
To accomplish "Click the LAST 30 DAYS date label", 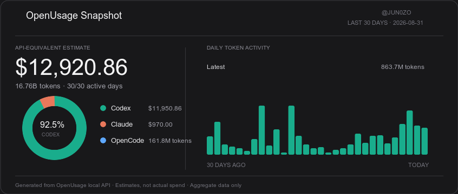I will [385, 23].
